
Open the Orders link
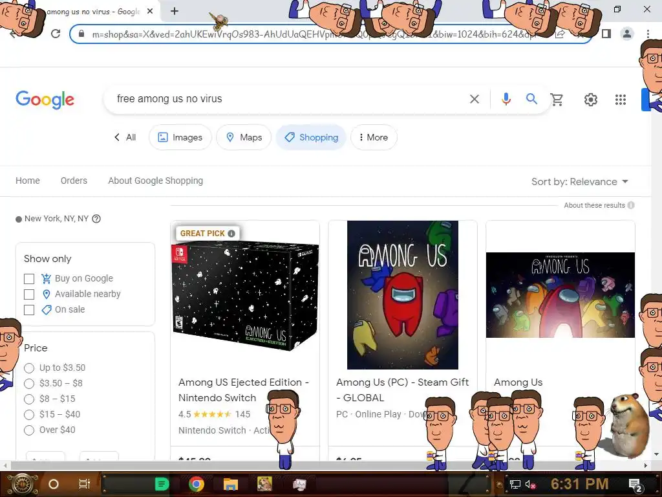[74, 181]
